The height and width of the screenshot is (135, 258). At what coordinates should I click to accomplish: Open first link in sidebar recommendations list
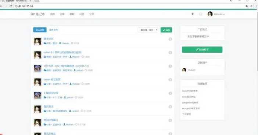click(x=190, y=91)
